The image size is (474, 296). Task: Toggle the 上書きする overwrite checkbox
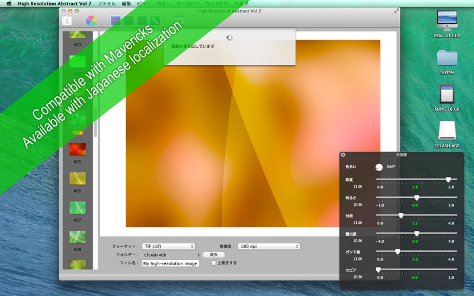point(213,263)
